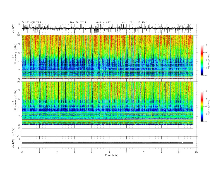Click the ch.2 spectrogram color scale bar
Viewport: 221px width, 171px height.
coord(202,106)
